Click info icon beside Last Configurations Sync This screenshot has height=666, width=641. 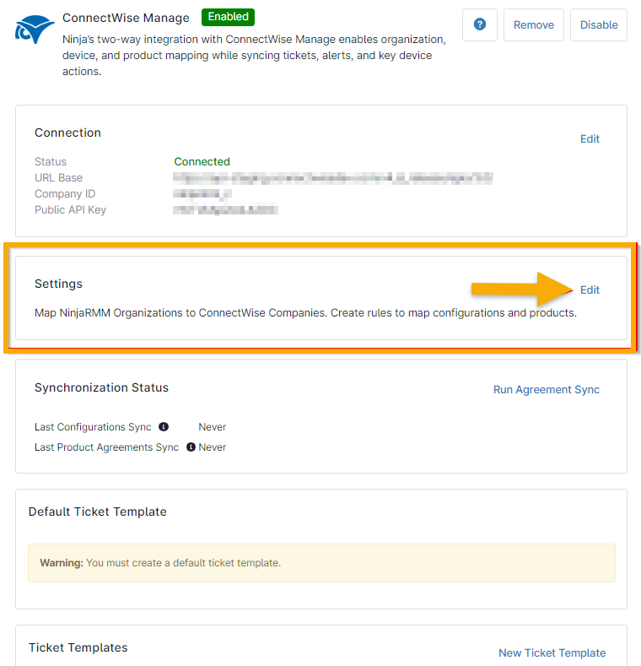coord(164,427)
